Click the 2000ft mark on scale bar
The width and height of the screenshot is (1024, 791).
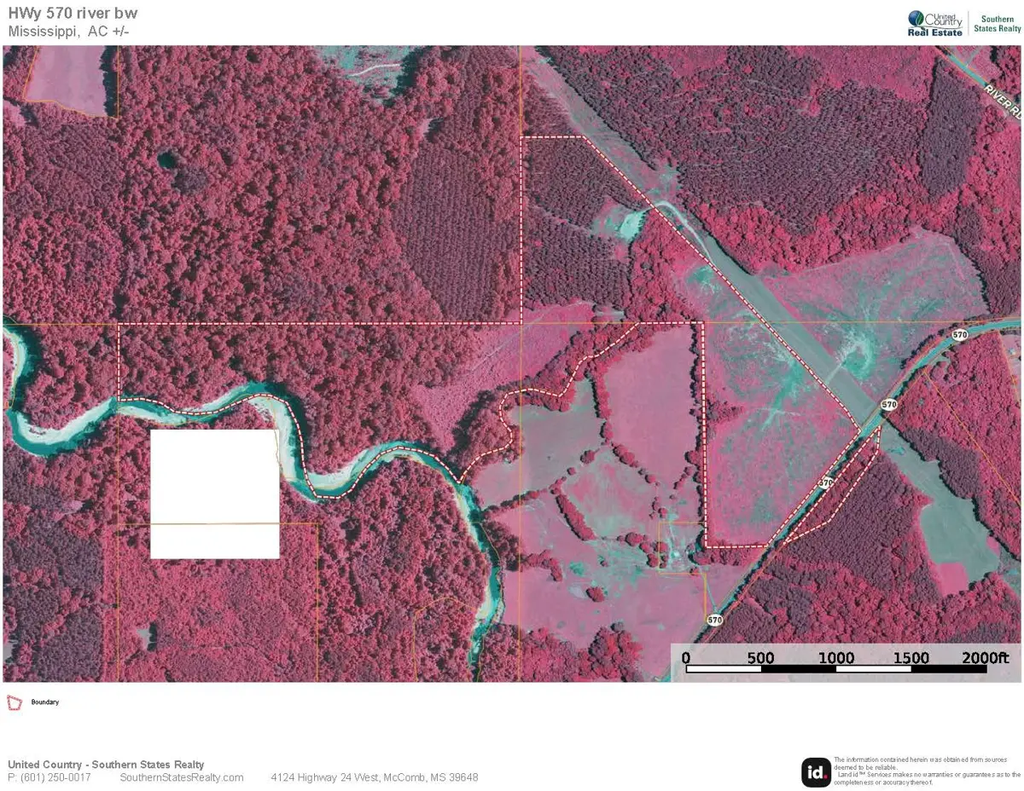point(986,658)
